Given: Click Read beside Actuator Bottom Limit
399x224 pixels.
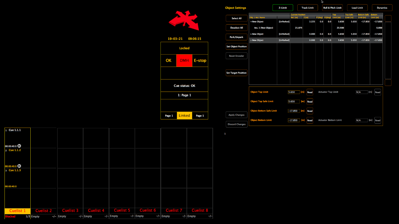Looking at the screenshot, I should tap(377, 120).
